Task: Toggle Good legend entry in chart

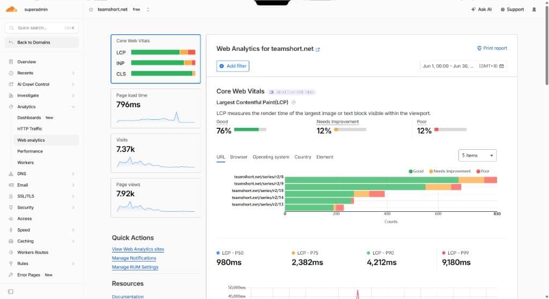Action: [x=416, y=171]
